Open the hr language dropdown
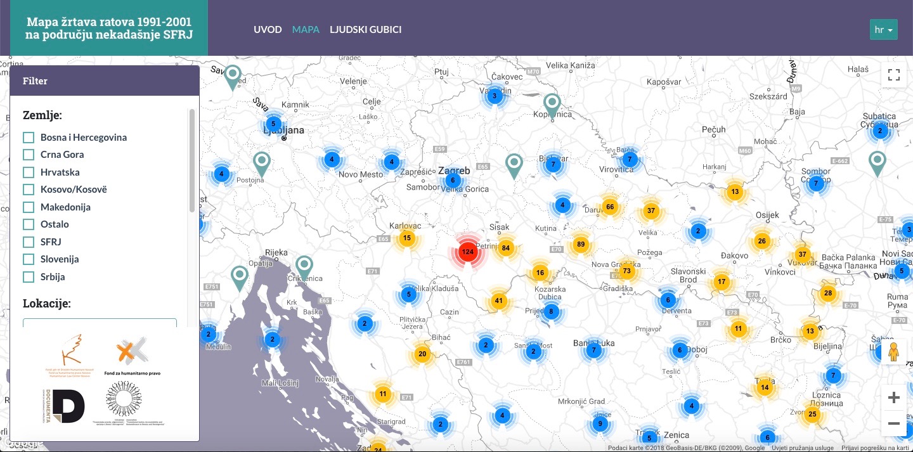Image resolution: width=913 pixels, height=452 pixels. (883, 29)
